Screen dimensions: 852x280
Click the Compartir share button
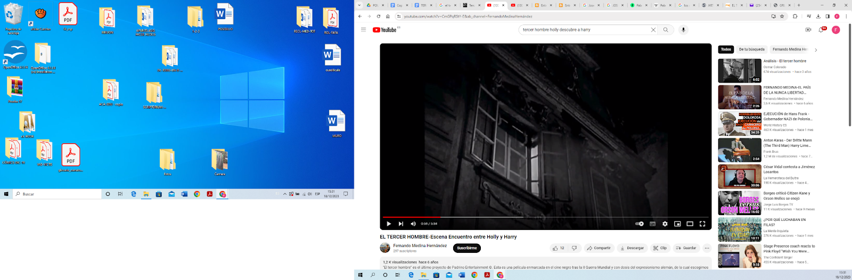(599, 248)
